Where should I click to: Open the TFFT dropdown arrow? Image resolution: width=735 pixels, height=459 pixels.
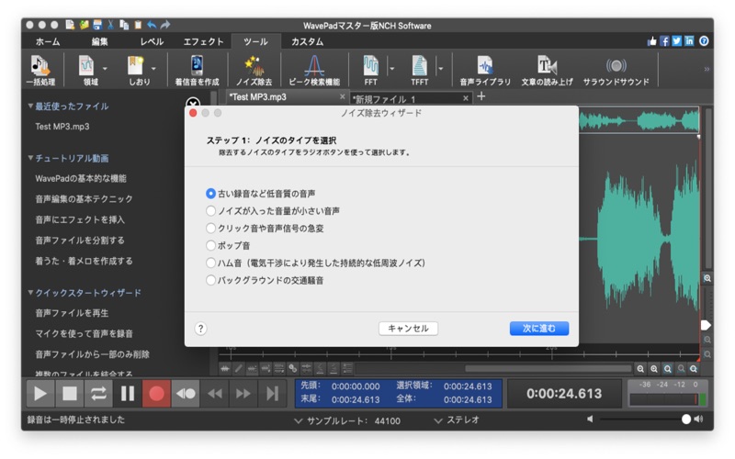click(x=441, y=68)
